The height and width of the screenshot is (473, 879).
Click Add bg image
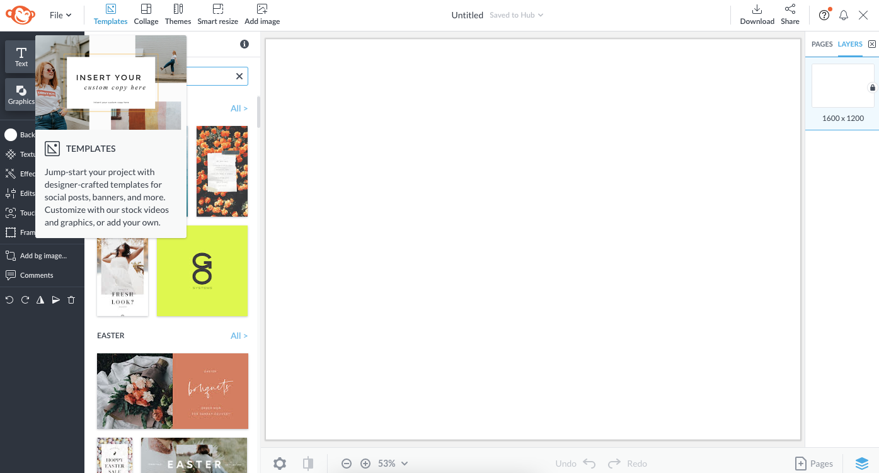pos(36,256)
